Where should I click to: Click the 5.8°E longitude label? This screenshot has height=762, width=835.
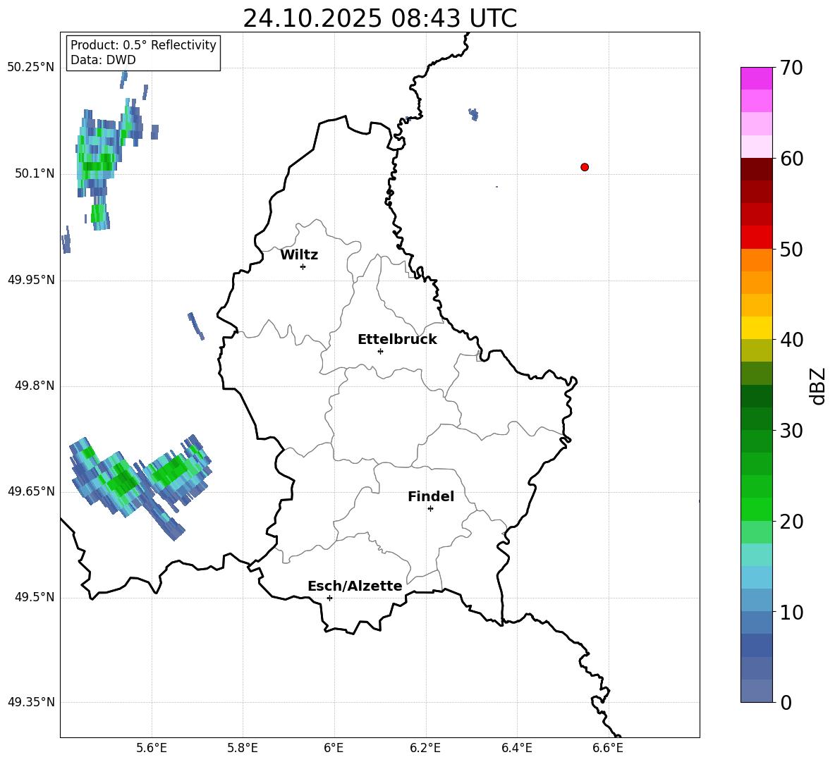[243, 748]
